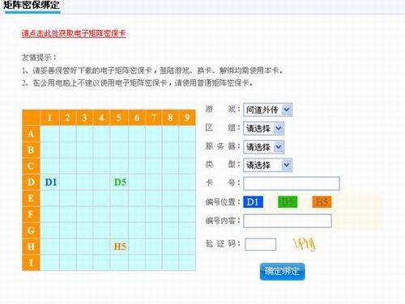Click the 编号内容 input field
405x304 pixels.
[288, 221]
